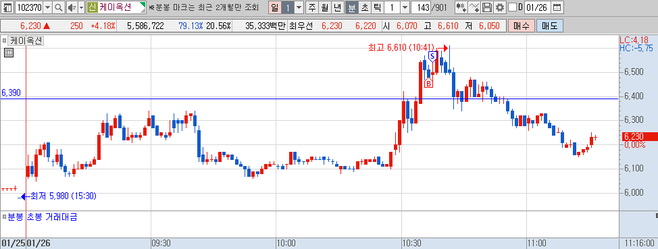The width and height of the screenshot is (658, 249).
Task: Click the +4.18% change rate
Action: [103, 26]
